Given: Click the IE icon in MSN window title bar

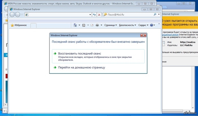Looking at the screenshot, I should click(6, 4).
